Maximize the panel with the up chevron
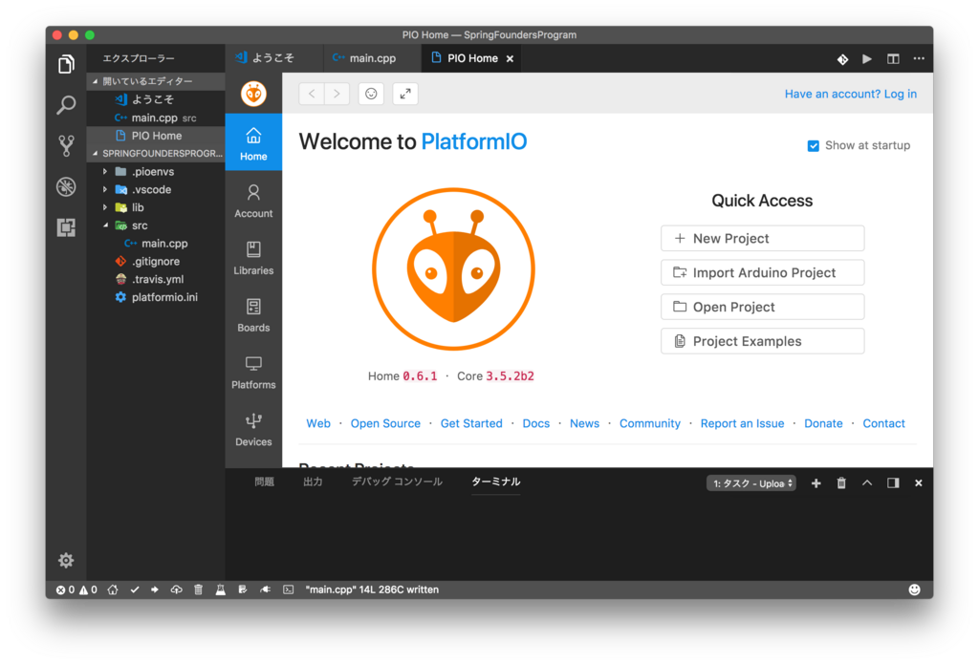Screen dimensions: 979x664 (867, 483)
